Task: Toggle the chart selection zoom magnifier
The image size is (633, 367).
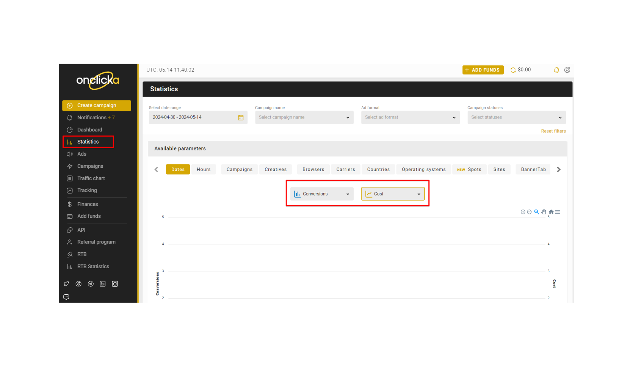Action: [x=536, y=212]
